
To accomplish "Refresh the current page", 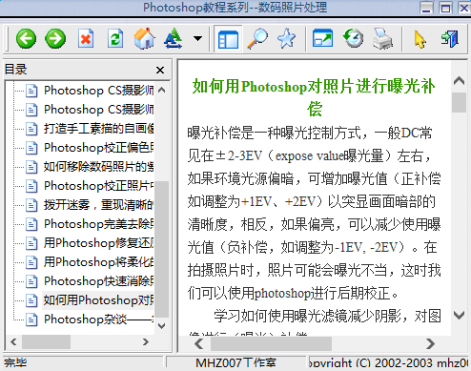I will point(115,39).
